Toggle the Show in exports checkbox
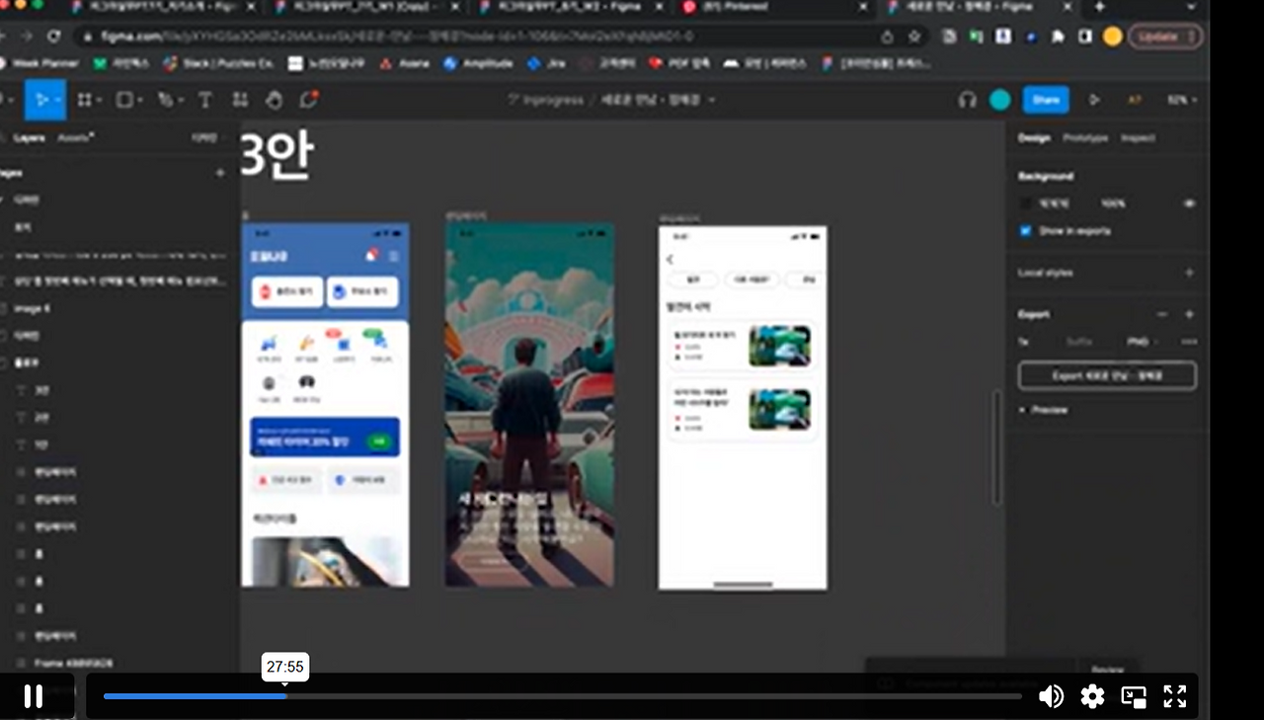The height and width of the screenshot is (720, 1264). [x=1025, y=230]
